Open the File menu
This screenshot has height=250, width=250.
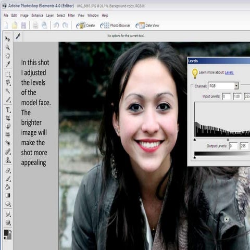[6, 16]
